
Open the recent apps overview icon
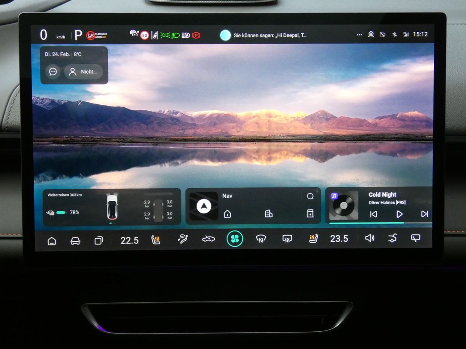[98, 241]
